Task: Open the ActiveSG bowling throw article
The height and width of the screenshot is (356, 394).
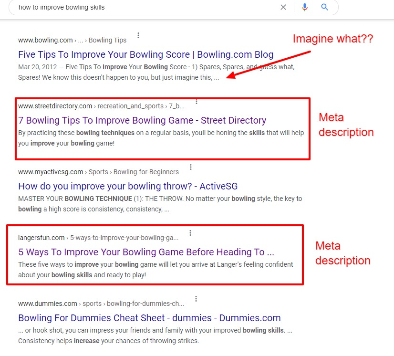Action: (127, 186)
